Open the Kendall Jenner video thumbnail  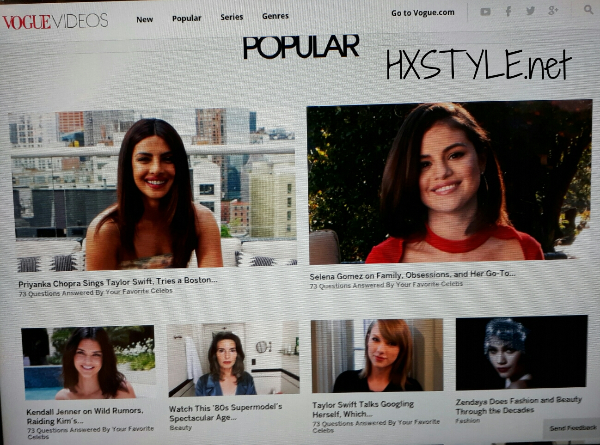pos(89,363)
